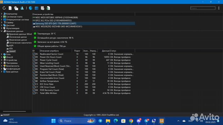Click the blue database stack toolbar icon
The width and height of the screenshot is (223, 125).
[37, 8]
